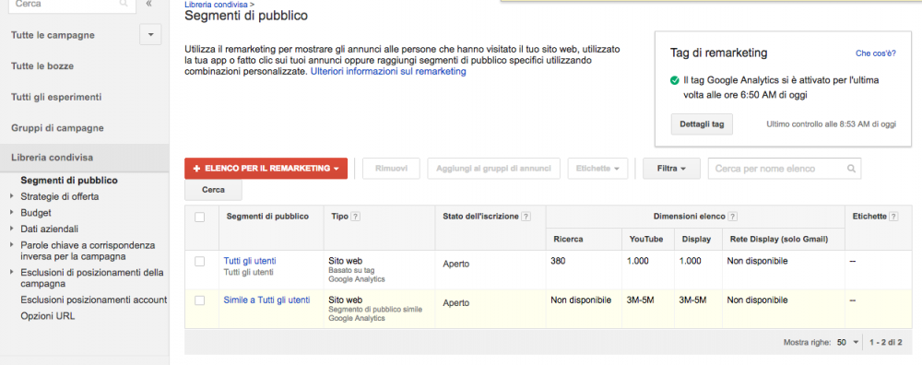
Task: Open Tutti gli esperimenti in sidebar
Action: (56, 97)
